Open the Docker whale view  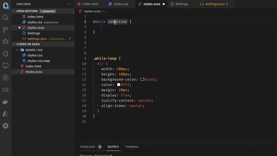[x=6, y=102]
